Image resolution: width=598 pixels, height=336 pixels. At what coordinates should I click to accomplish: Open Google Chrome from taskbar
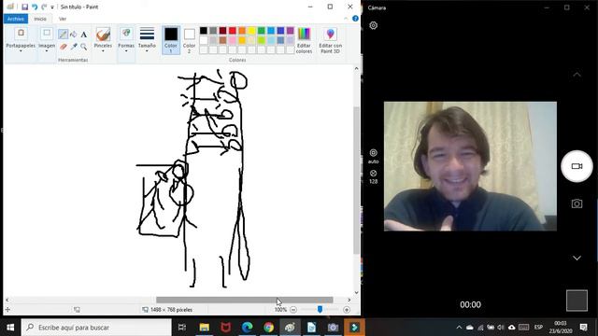click(268, 328)
